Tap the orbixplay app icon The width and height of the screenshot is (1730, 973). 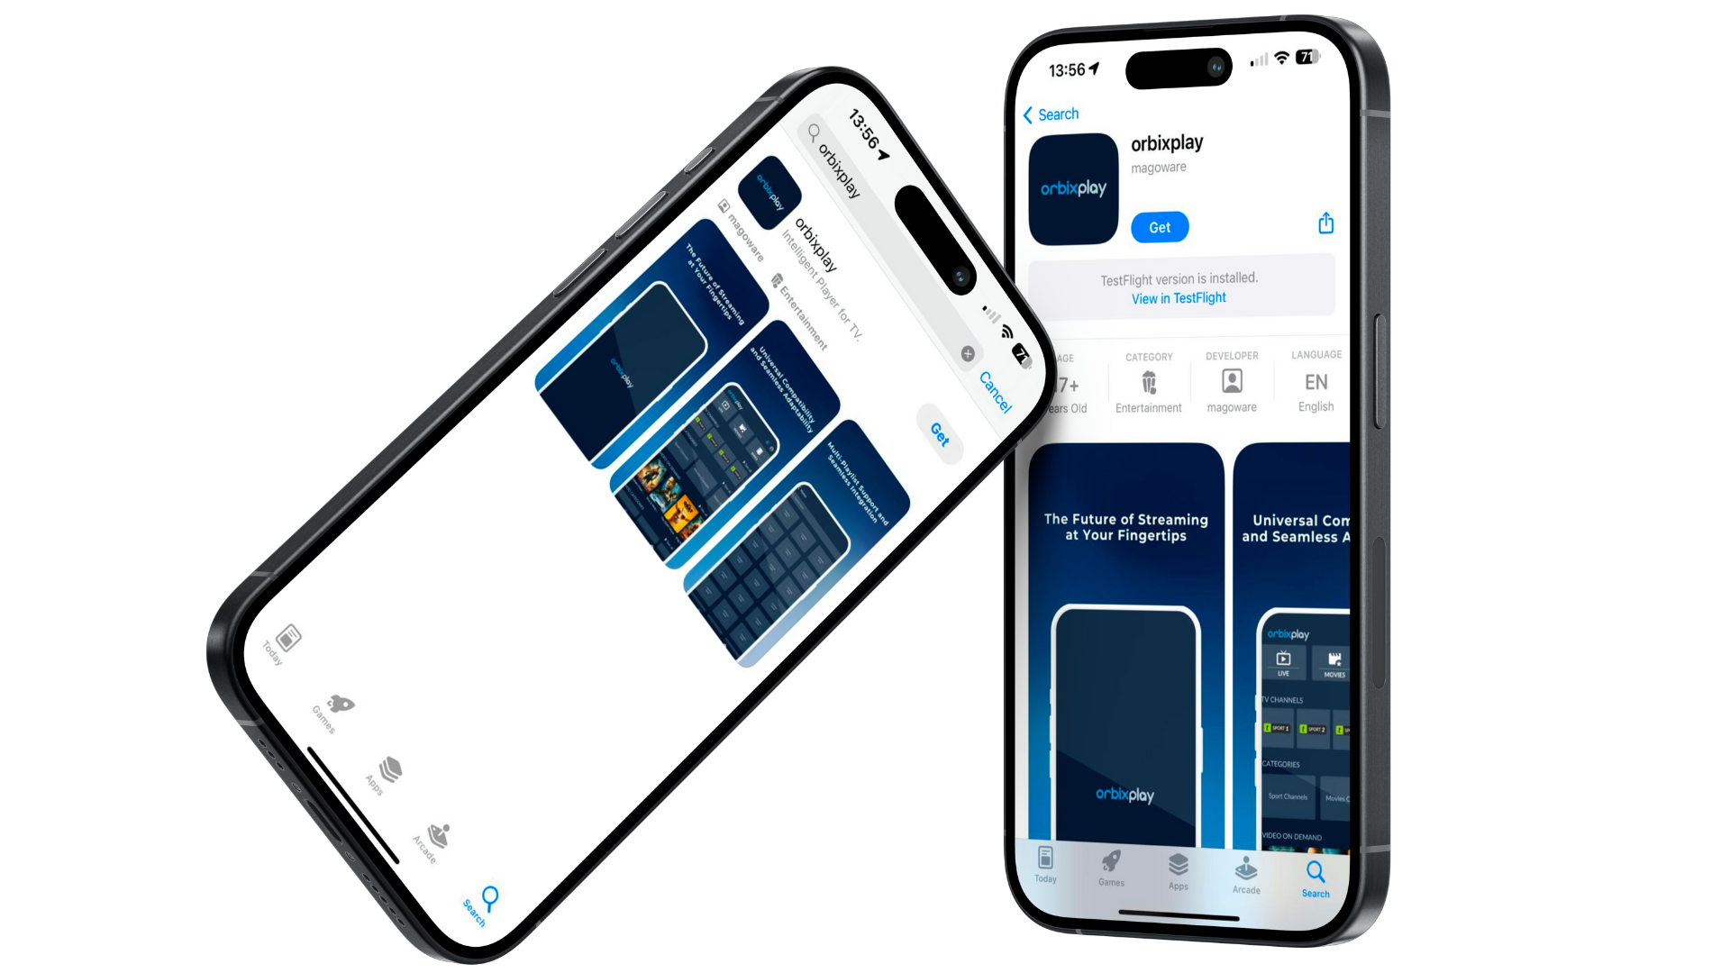pyautogui.click(x=1077, y=190)
